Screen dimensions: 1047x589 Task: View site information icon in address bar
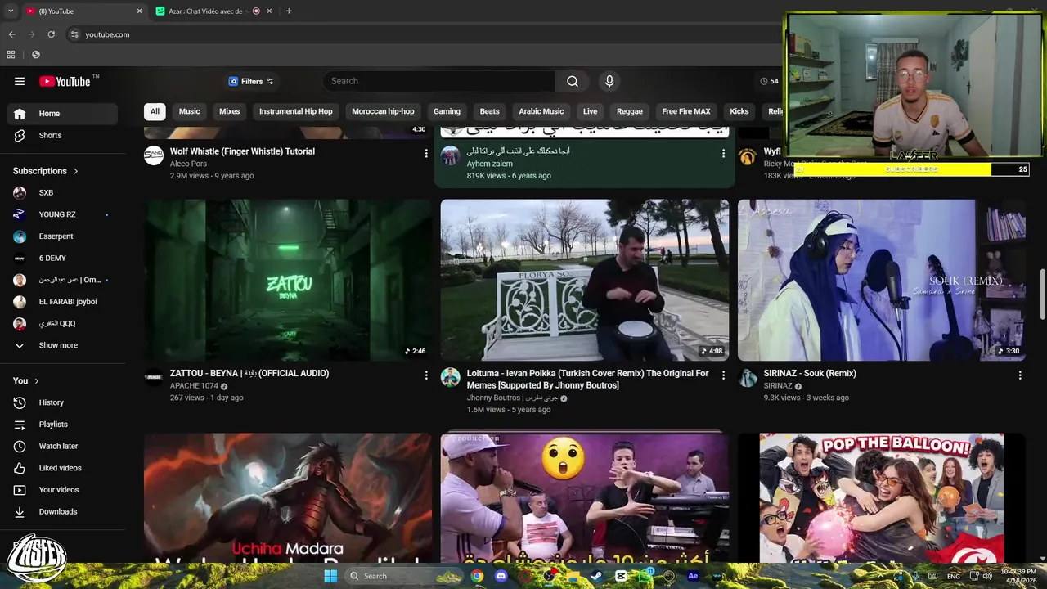[74, 34]
